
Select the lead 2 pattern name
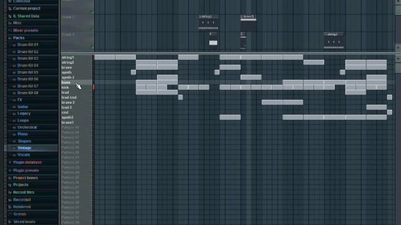66,107
